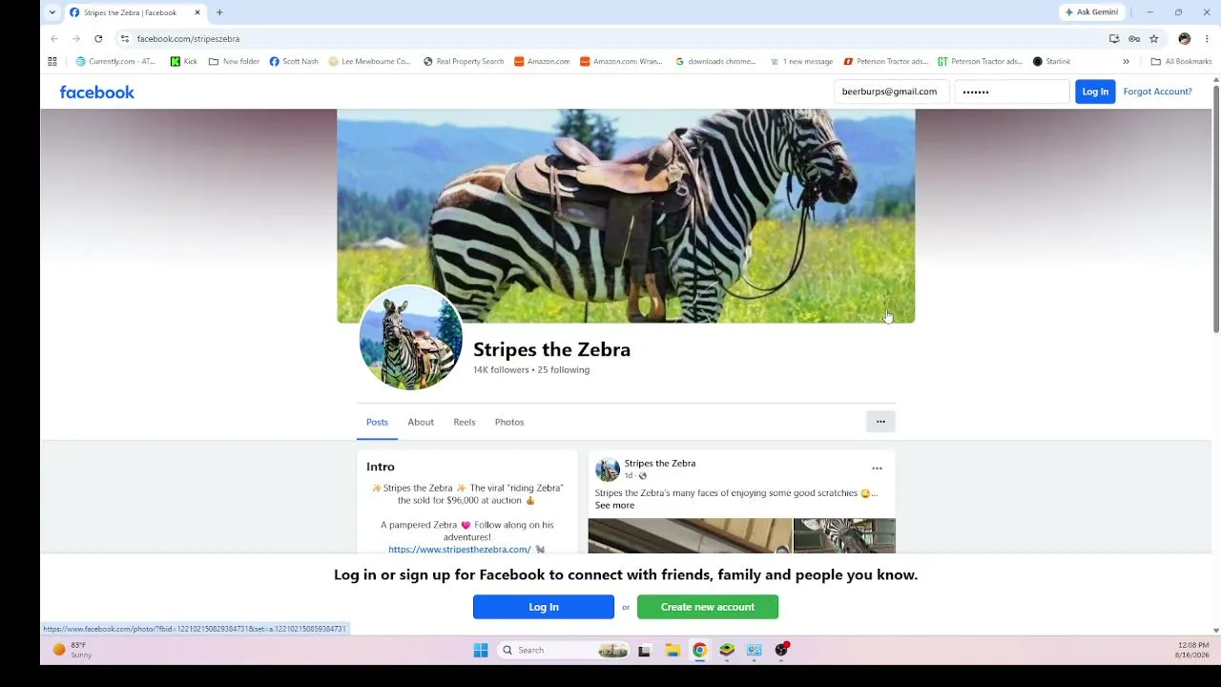Click the taskbar Search box
This screenshot has height=687, width=1221.
564,651
